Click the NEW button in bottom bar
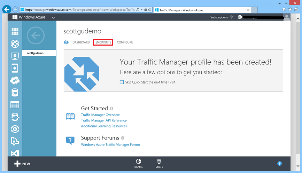Image resolution: width=302 pixels, height=173 pixels. tap(22, 164)
